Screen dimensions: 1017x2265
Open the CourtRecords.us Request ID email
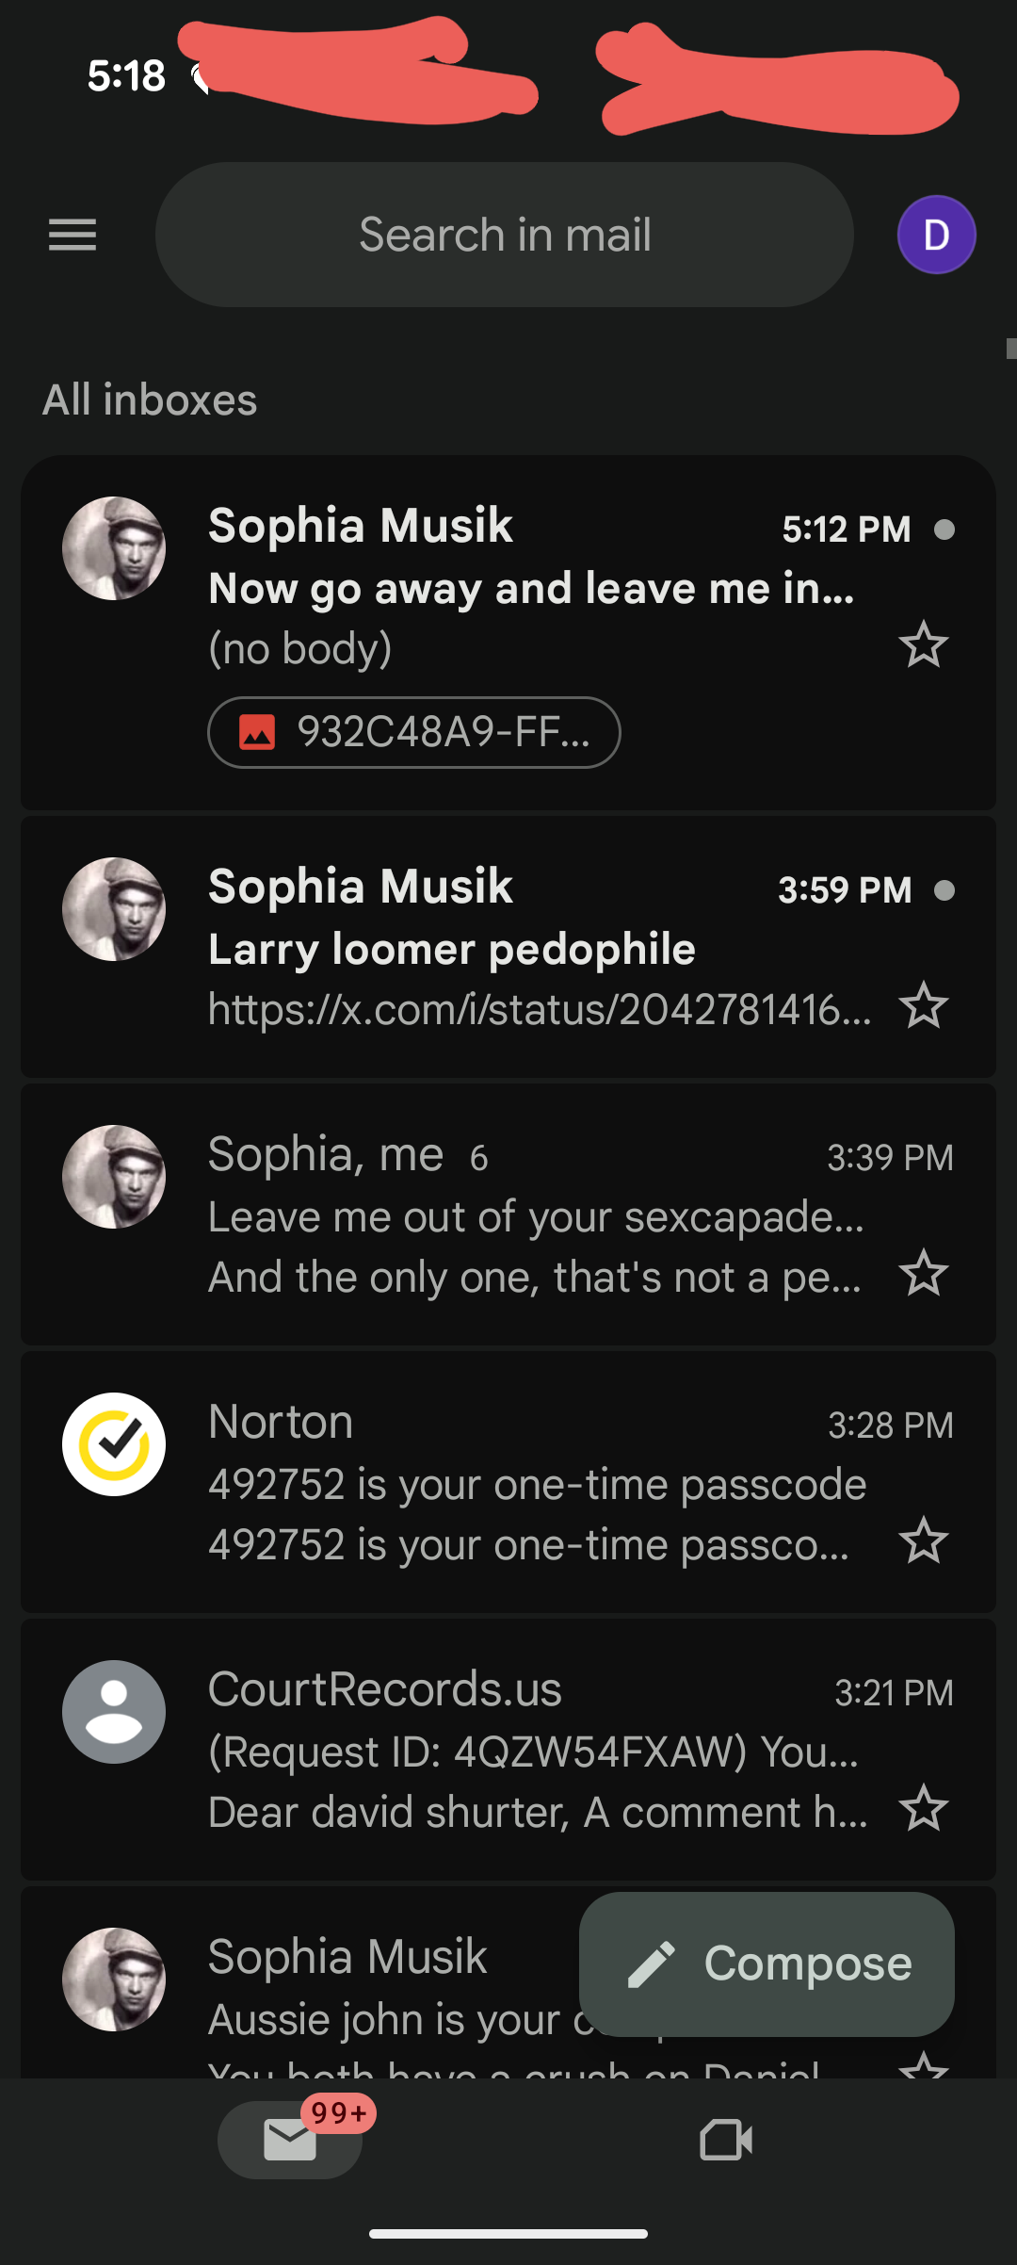(x=537, y=1752)
